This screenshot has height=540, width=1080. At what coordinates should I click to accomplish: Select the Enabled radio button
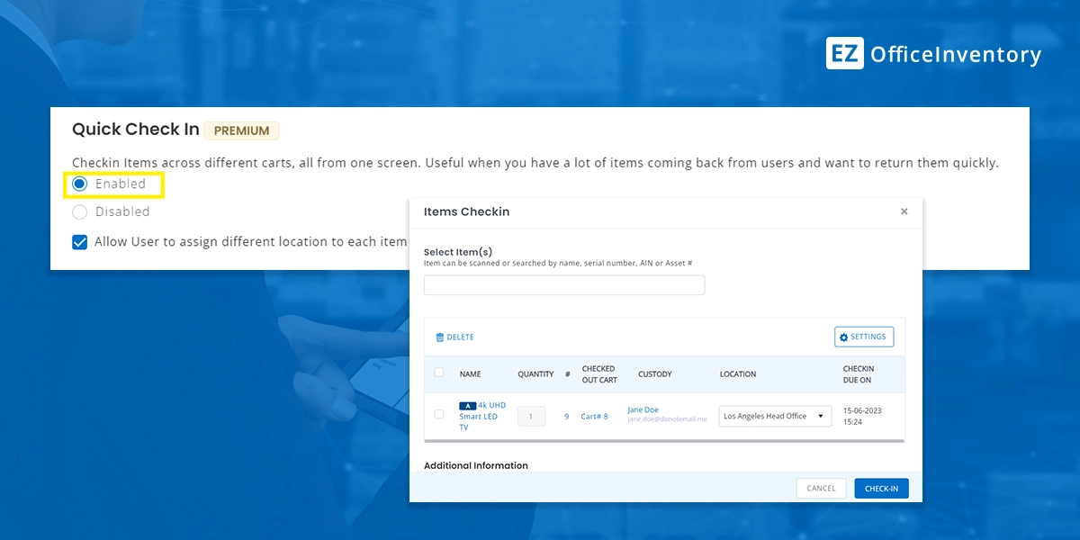(80, 184)
